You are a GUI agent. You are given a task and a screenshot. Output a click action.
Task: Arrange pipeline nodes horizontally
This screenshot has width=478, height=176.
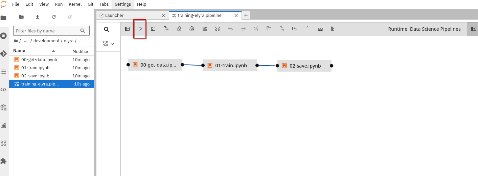320,29
